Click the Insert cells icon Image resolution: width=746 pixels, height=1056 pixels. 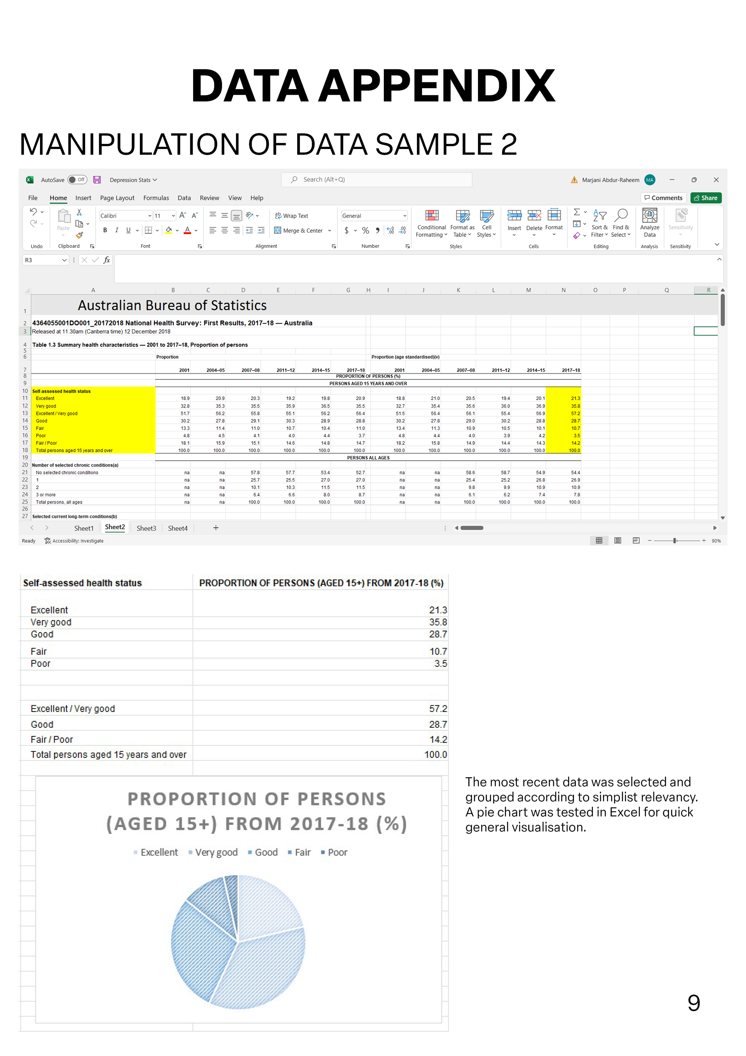pyautogui.click(x=514, y=215)
